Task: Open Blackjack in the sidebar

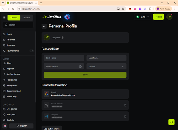Action: click(x=11, y=114)
